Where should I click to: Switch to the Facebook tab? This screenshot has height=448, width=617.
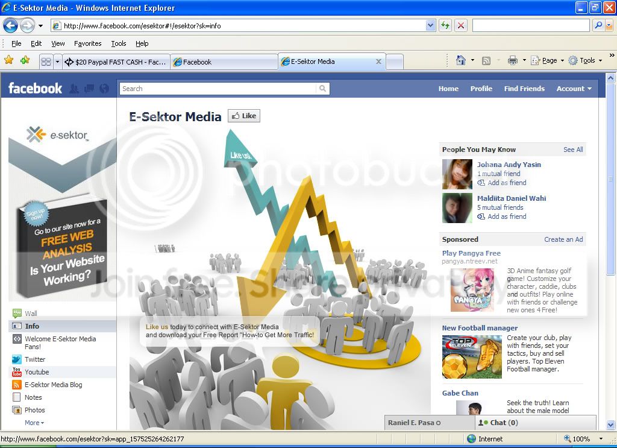tap(224, 62)
